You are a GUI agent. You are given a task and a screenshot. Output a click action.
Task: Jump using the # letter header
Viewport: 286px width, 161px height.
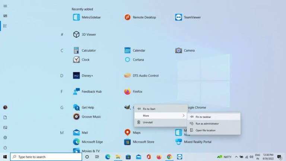tap(62, 34)
